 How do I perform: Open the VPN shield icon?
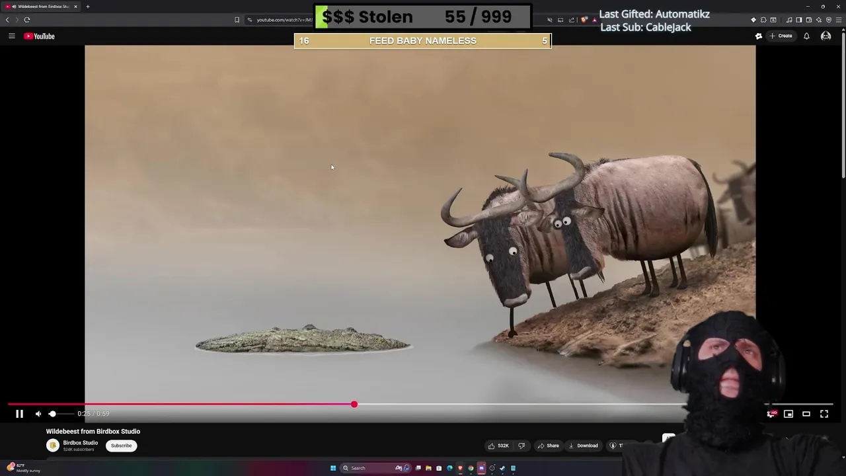click(x=828, y=20)
